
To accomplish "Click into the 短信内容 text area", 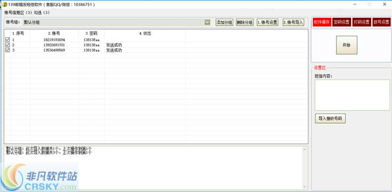I will [352, 95].
